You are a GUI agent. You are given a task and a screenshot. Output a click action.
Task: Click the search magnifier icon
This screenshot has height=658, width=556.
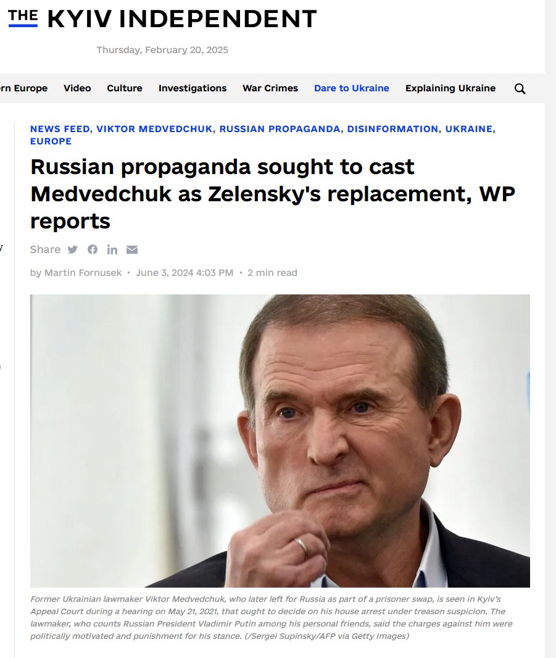[x=520, y=88]
